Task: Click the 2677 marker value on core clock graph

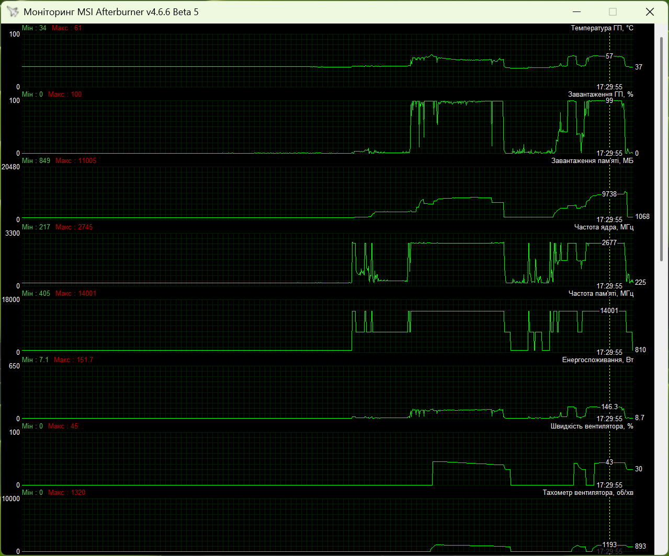Action: pos(609,243)
